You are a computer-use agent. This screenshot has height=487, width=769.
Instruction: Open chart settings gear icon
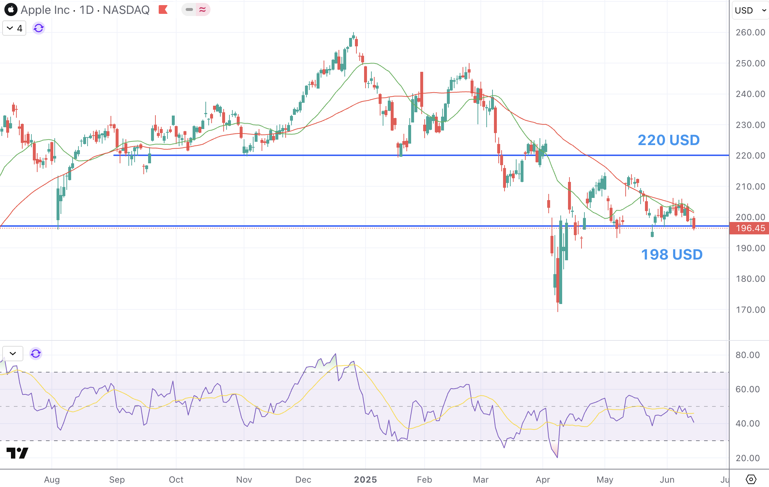(751, 479)
